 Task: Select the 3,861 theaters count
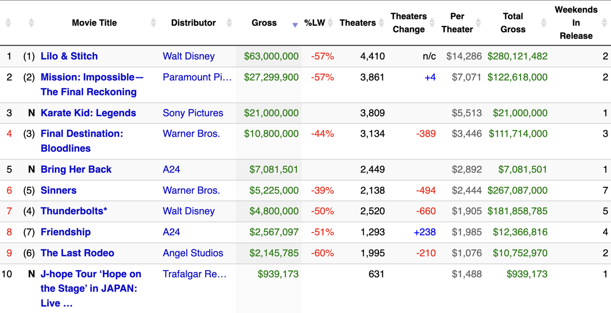(x=372, y=77)
